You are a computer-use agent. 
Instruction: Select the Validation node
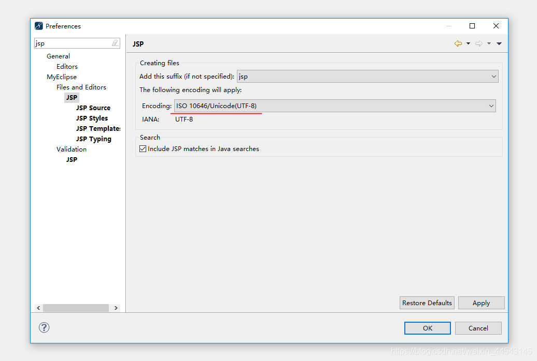coord(72,149)
